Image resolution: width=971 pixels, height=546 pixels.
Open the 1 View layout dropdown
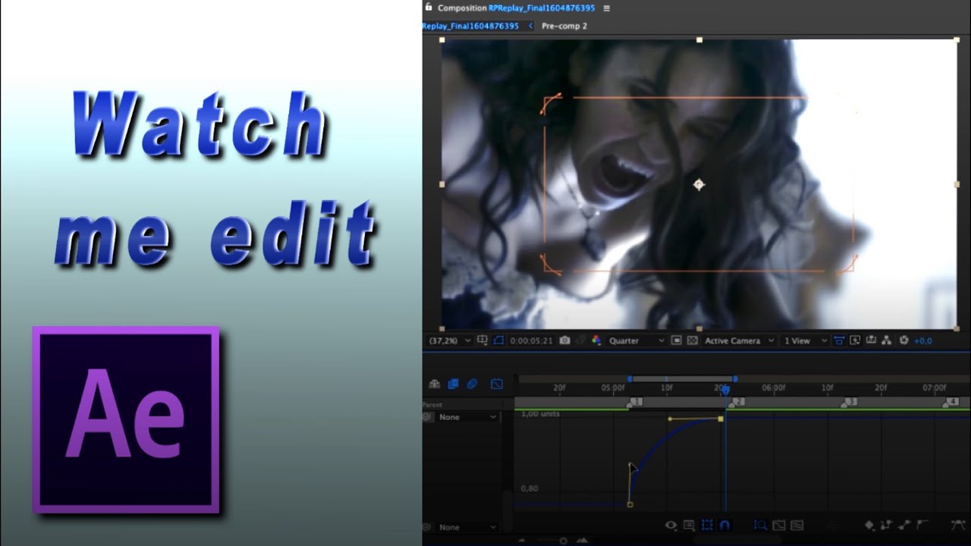(804, 340)
